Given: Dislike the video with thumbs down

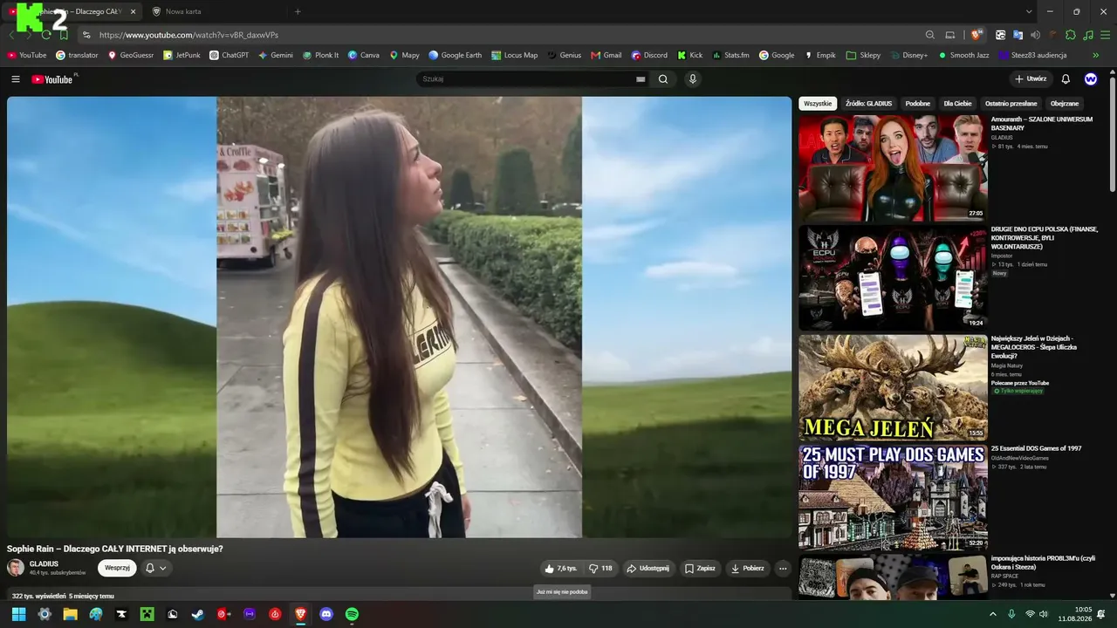Looking at the screenshot, I should click(600, 569).
